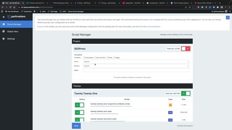Click the Save button
Screen dimensions: 232x130
[x=76, y=126]
